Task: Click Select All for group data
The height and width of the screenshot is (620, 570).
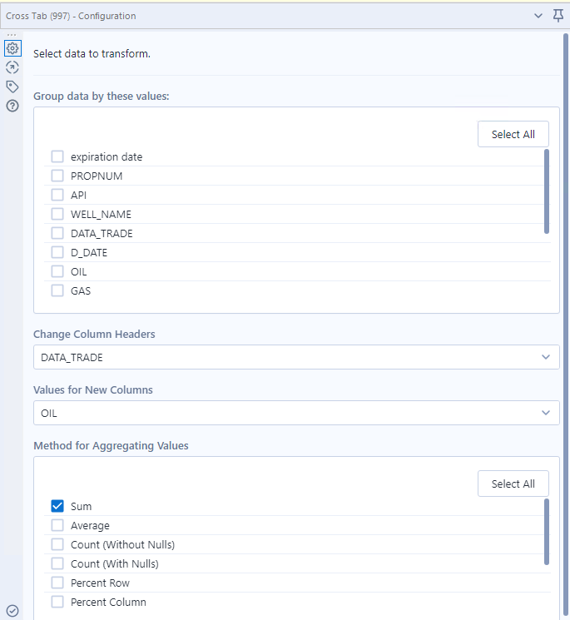Action: tap(513, 134)
